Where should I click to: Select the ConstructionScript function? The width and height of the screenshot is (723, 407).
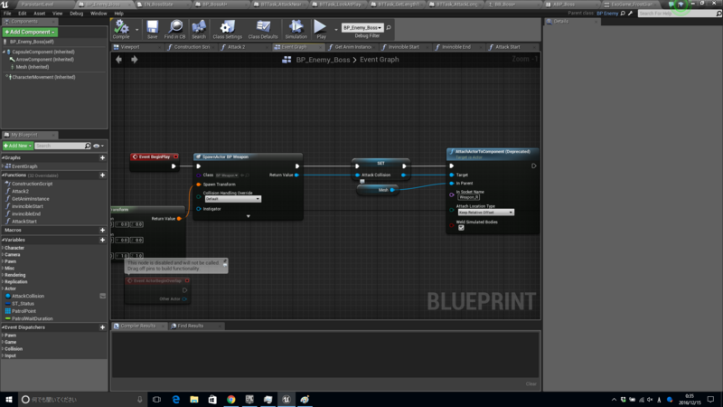[x=32, y=184]
